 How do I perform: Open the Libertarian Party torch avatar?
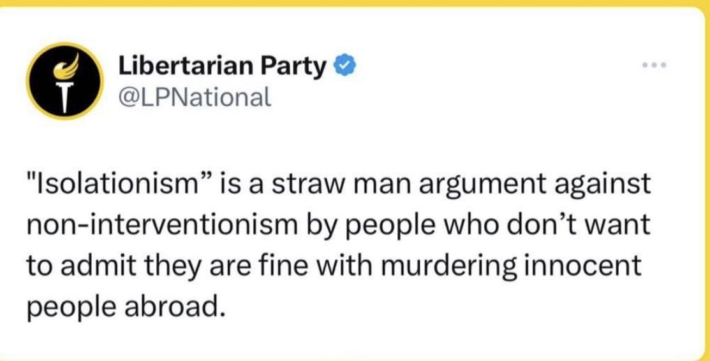point(64,81)
